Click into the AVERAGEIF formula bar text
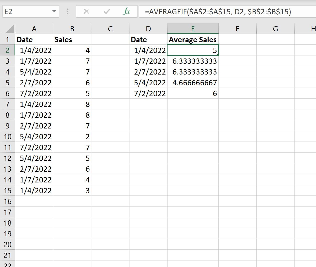The width and height of the screenshot is (316, 267). [x=218, y=12]
